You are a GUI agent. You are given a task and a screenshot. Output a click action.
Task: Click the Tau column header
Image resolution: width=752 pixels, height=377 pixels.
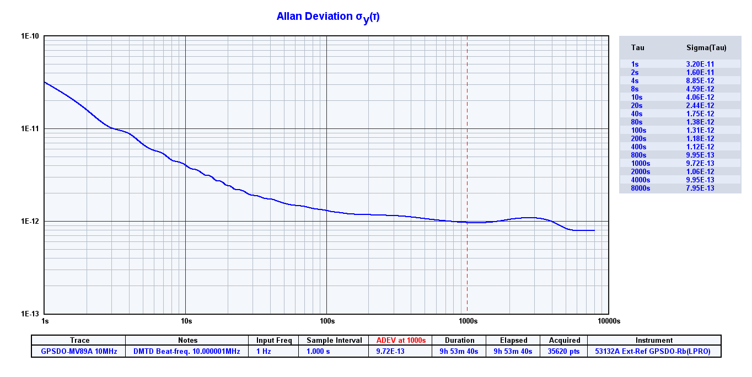pos(637,47)
